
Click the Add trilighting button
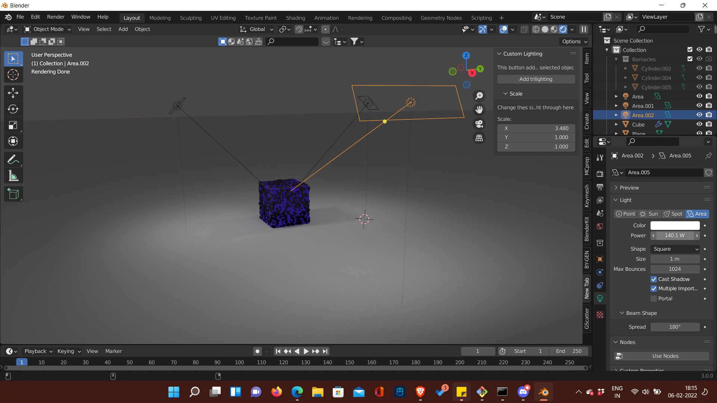pyautogui.click(x=536, y=79)
